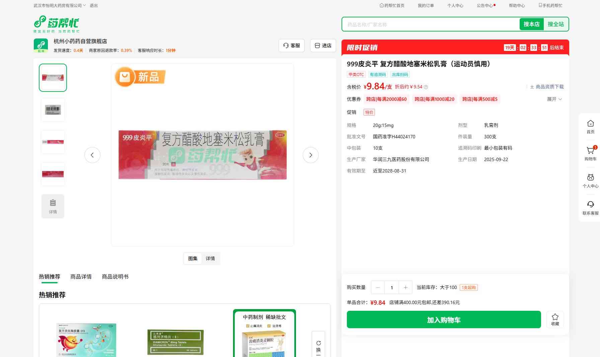600x357 pixels.
Task: Open the 商品详情 tab
Action: [81, 277]
